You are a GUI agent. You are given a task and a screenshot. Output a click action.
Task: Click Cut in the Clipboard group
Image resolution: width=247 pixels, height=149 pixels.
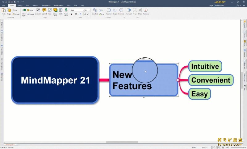pyautogui.click(x=15, y=10)
